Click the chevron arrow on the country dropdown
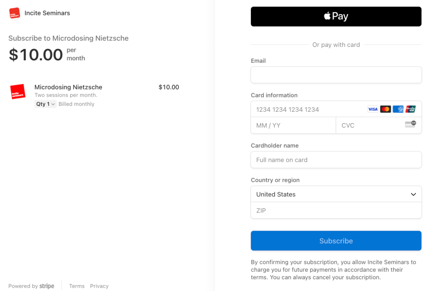429x291 pixels. pyautogui.click(x=413, y=194)
